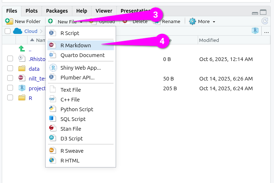
Task: Switch to the Help tab
Action: pyautogui.click(x=82, y=11)
